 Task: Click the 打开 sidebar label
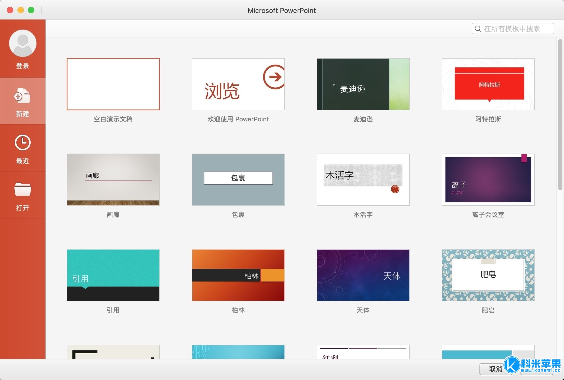[22, 208]
